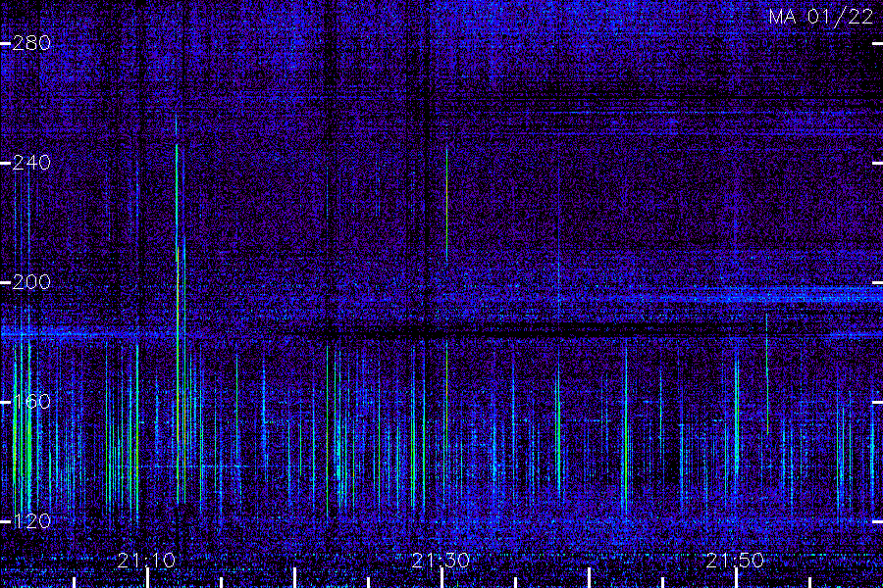Click the 120 frequency axis label
Viewport: 883px width, 588px height.
click(x=31, y=521)
